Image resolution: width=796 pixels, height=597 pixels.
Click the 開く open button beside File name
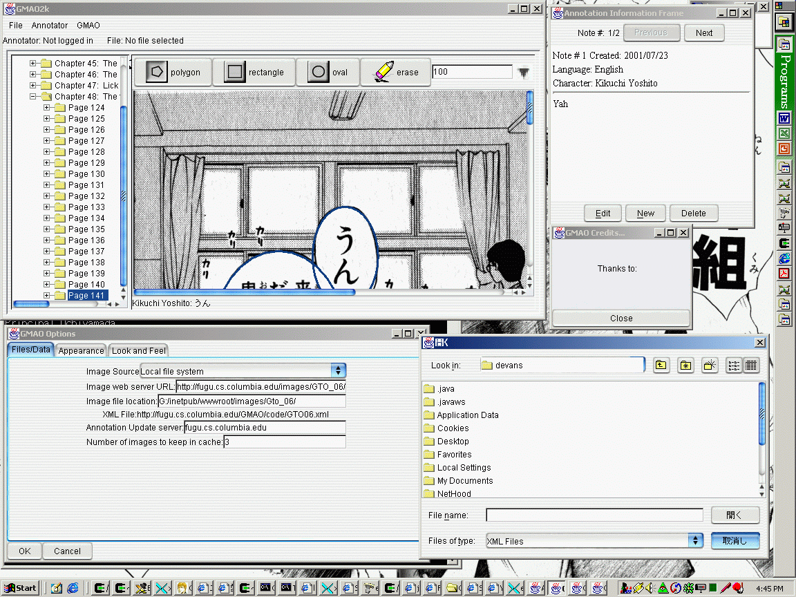(735, 515)
